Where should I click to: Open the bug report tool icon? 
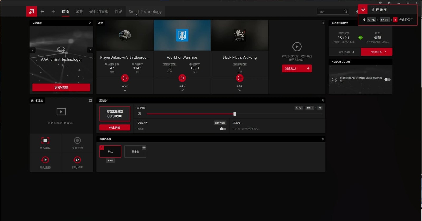[x=380, y=3]
